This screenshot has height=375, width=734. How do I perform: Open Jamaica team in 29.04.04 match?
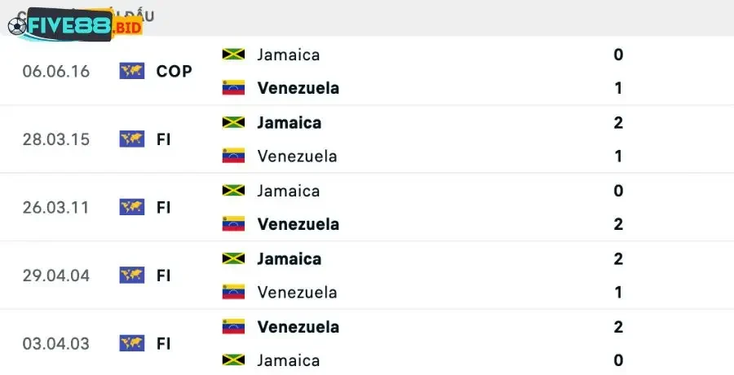point(289,259)
